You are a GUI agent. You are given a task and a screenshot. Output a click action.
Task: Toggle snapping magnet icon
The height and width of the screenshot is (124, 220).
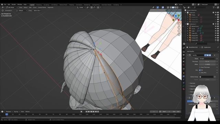[91, 8]
